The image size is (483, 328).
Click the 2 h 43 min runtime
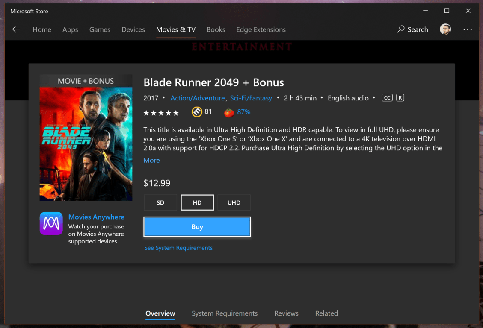coord(300,98)
